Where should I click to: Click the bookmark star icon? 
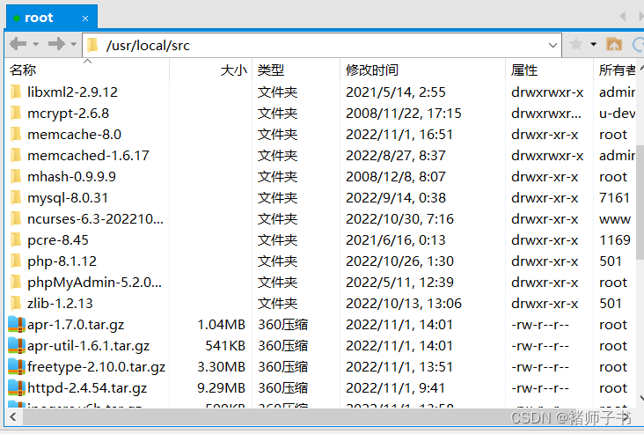click(576, 43)
